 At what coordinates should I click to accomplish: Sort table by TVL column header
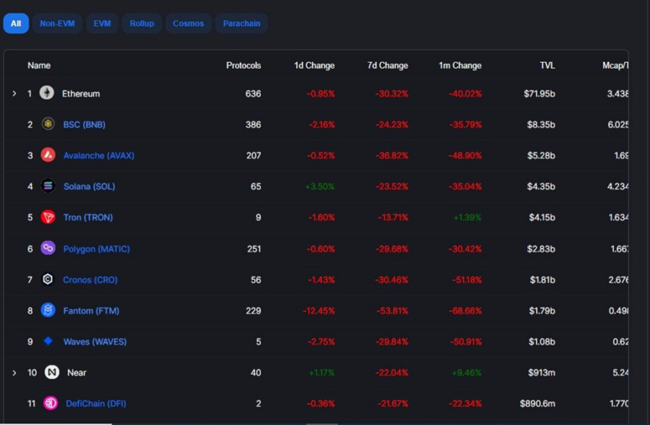click(x=548, y=66)
